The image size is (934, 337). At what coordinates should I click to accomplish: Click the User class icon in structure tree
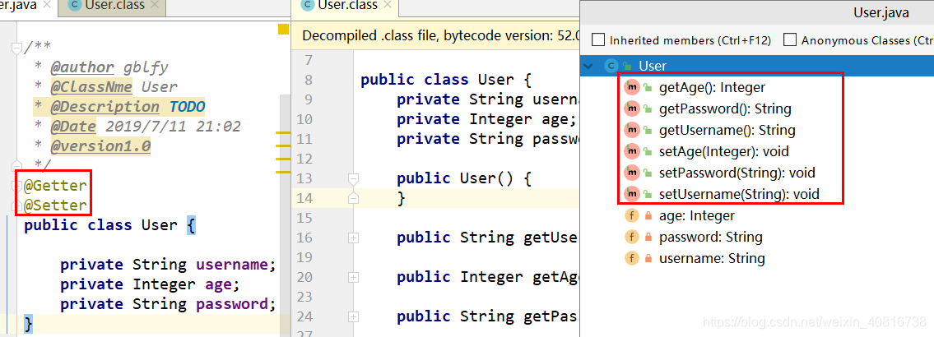(610, 66)
